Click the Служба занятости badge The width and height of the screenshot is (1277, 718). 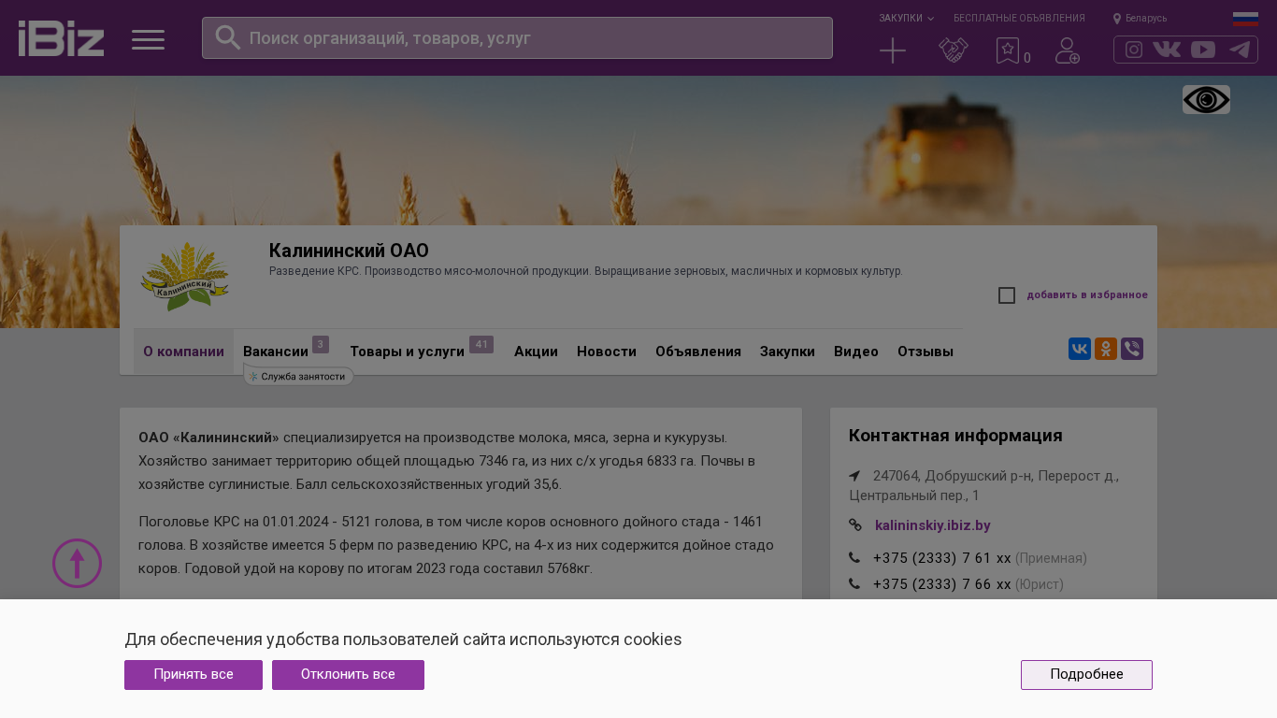(299, 377)
